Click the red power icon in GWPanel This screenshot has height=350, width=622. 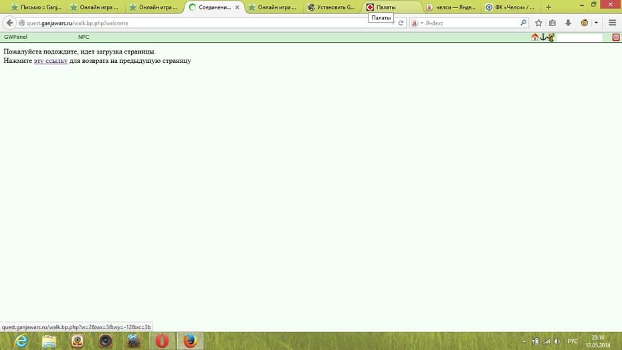pyautogui.click(x=616, y=37)
